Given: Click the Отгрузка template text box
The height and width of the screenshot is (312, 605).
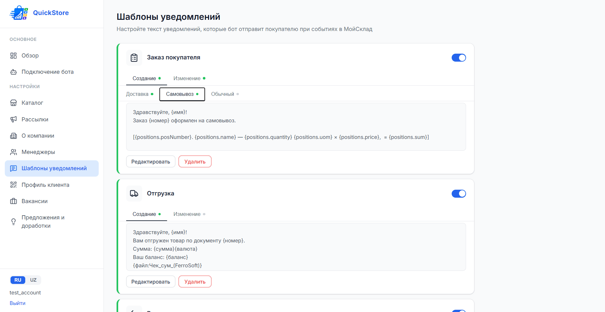Looking at the screenshot, I should (296, 247).
